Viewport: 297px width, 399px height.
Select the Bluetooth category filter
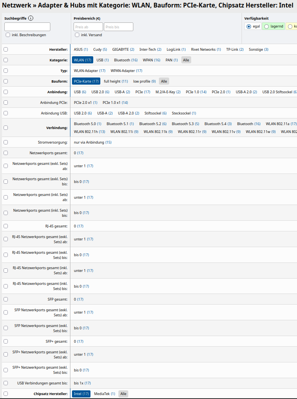[x=126, y=60]
